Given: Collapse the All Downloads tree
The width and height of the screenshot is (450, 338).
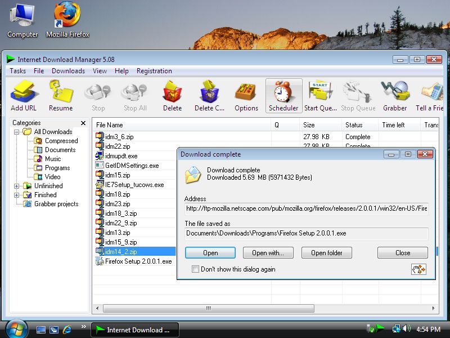Looking at the screenshot, I should coord(16,131).
